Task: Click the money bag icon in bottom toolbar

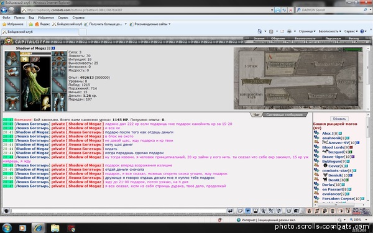Action: pyautogui.click(x=309, y=211)
